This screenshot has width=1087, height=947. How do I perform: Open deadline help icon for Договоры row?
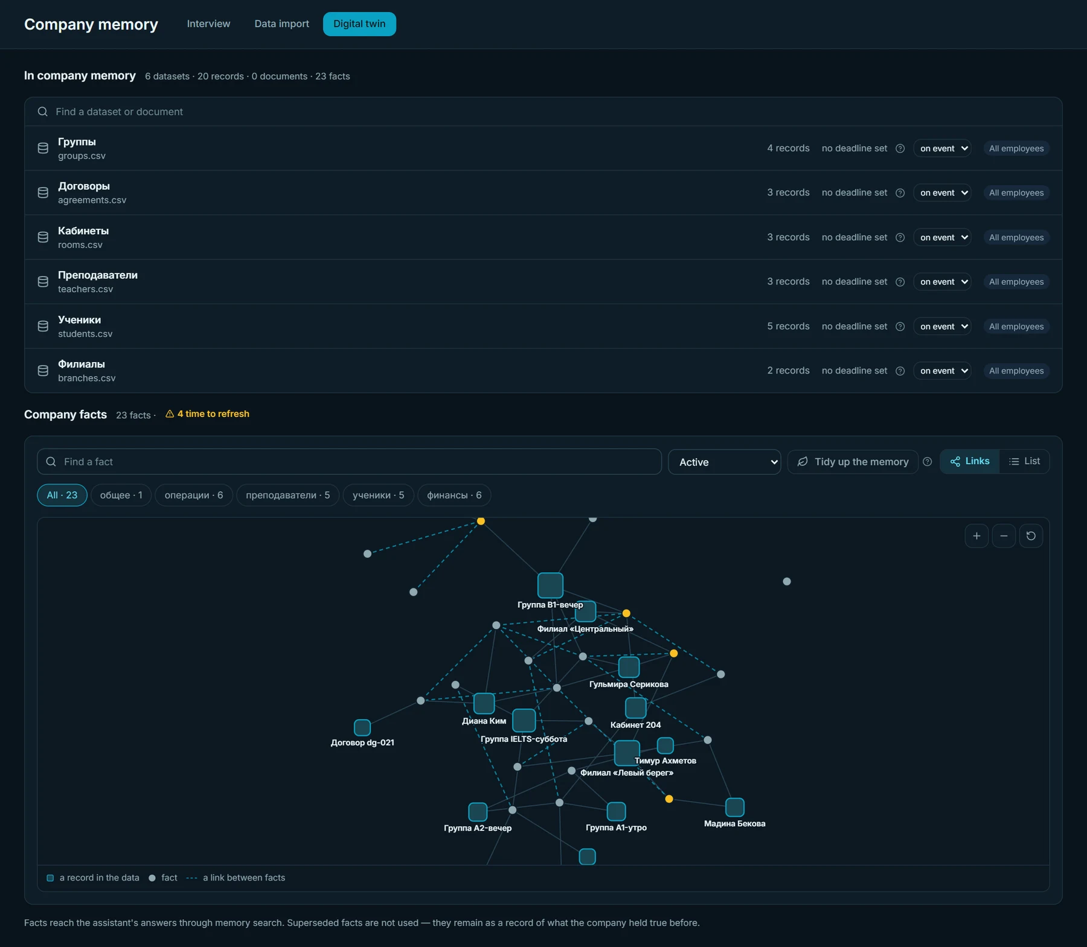tap(900, 193)
